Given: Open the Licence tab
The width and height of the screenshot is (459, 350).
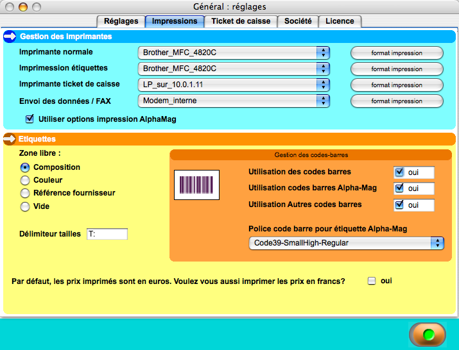Looking at the screenshot, I should tap(340, 21).
